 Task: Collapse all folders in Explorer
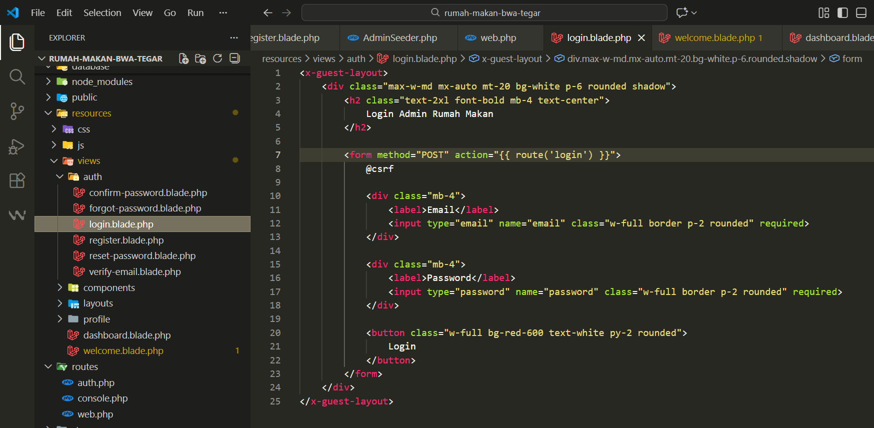[234, 58]
